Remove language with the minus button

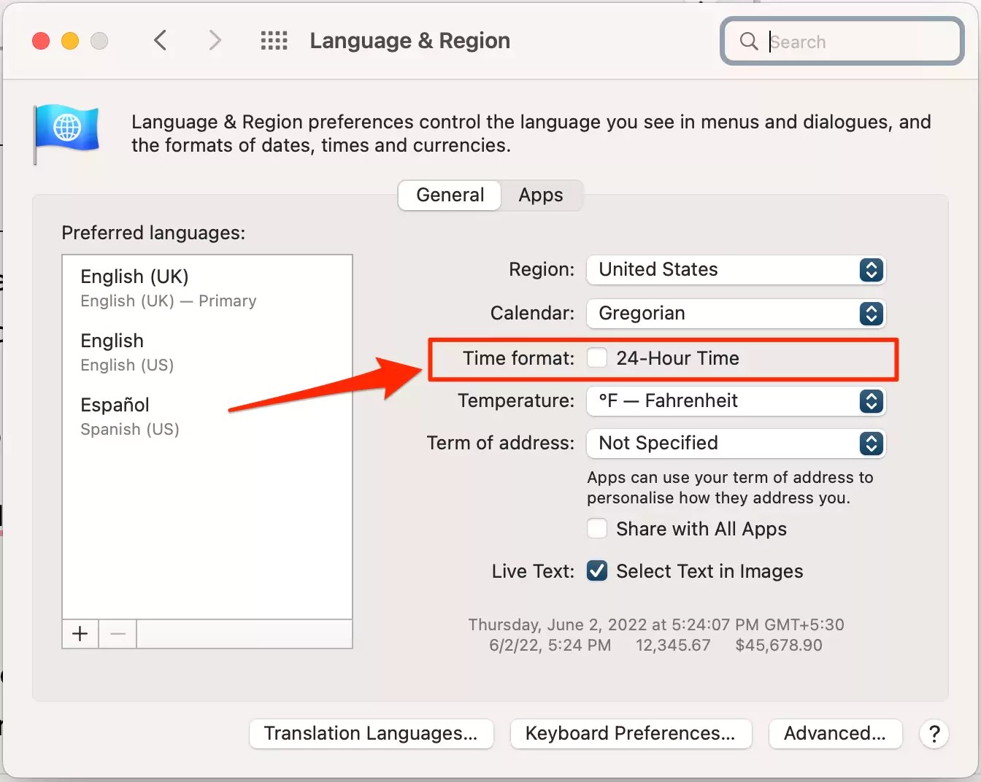pyautogui.click(x=118, y=634)
